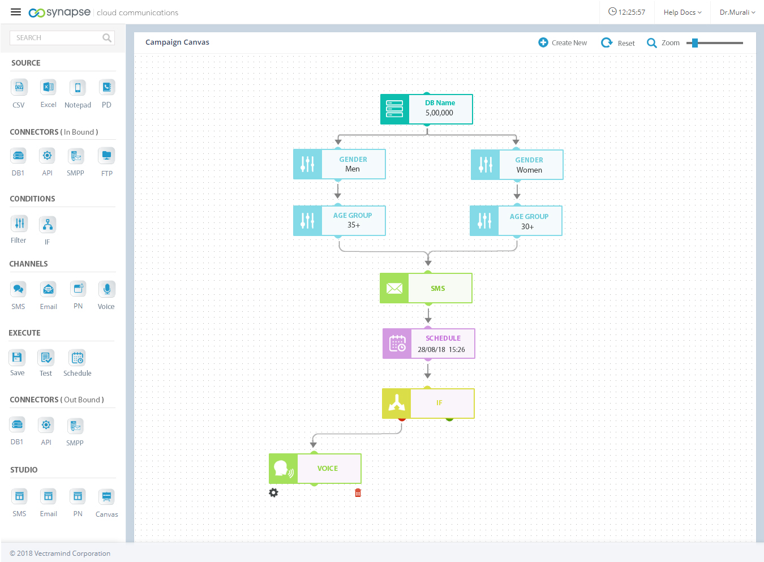
Task: Open the Dr.Murali user dropdown
Action: coord(737,12)
